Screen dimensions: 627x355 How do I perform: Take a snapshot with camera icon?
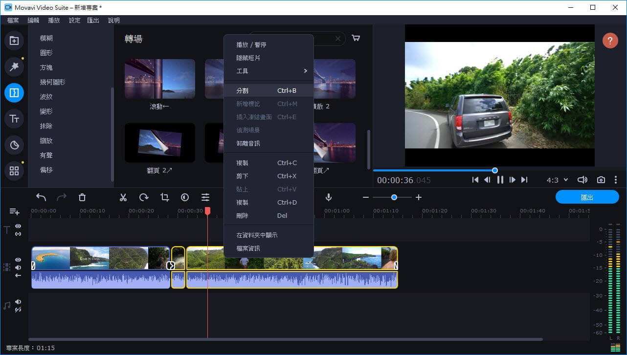click(x=601, y=180)
